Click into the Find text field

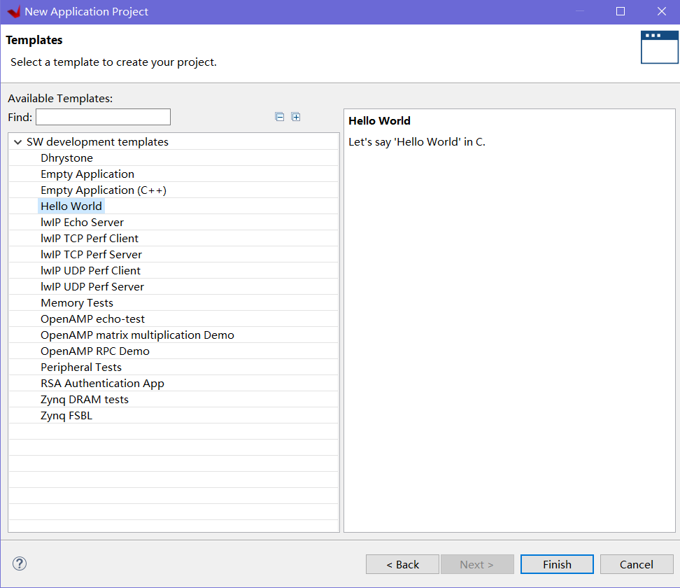104,117
